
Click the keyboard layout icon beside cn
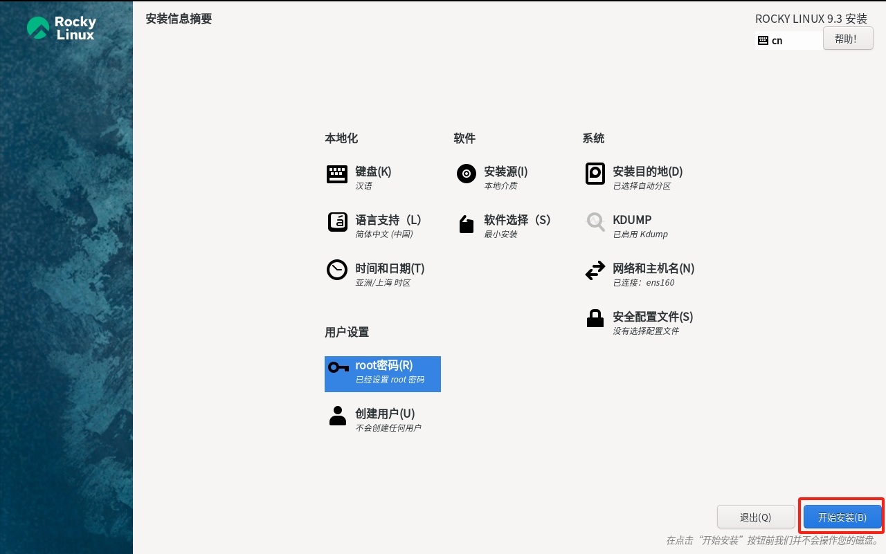pyautogui.click(x=763, y=41)
